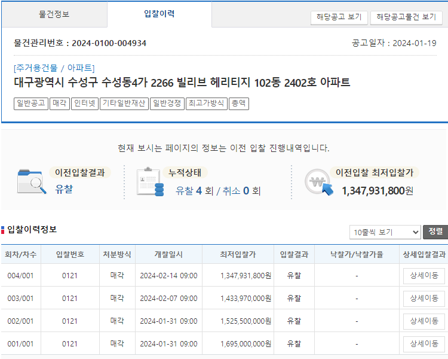Click the 공고일자 2024-01-19 text

coord(394,43)
